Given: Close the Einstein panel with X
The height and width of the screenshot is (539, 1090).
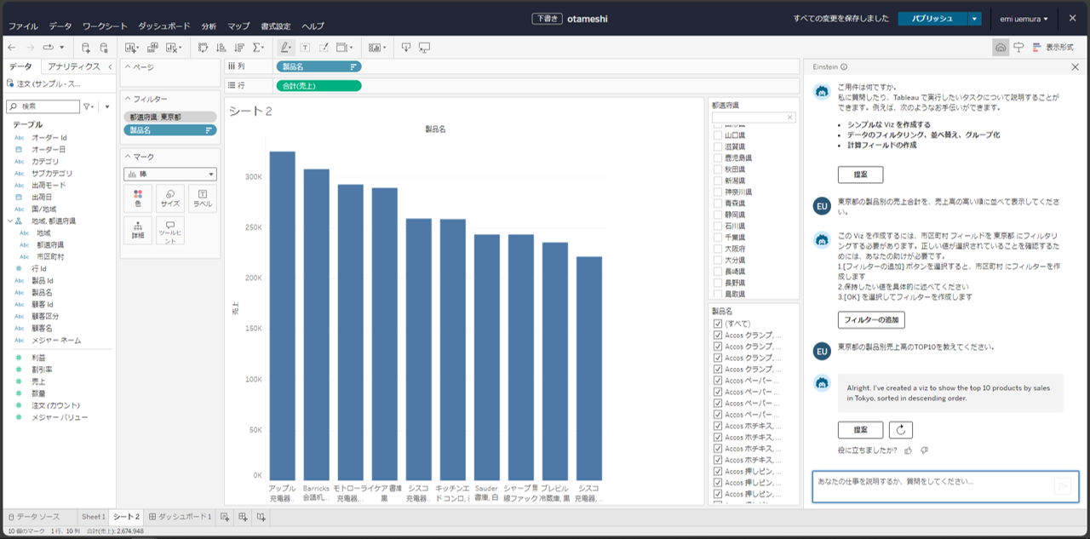Looking at the screenshot, I should 1075,66.
